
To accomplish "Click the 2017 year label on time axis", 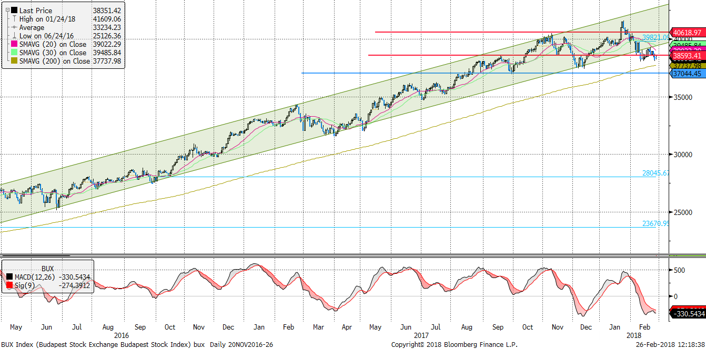I will point(421,335).
